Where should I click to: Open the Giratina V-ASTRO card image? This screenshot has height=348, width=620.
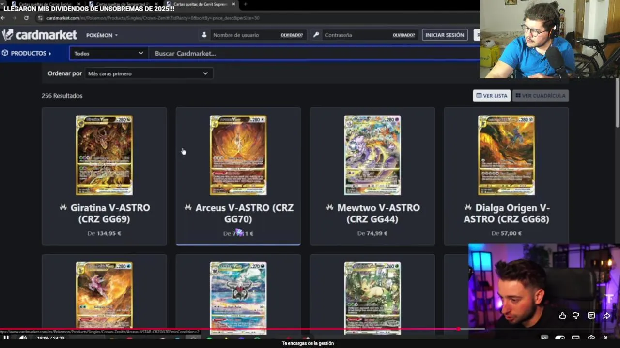click(x=104, y=155)
